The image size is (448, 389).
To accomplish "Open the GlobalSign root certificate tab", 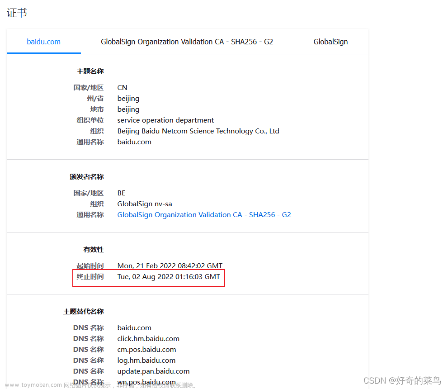I will [330, 42].
